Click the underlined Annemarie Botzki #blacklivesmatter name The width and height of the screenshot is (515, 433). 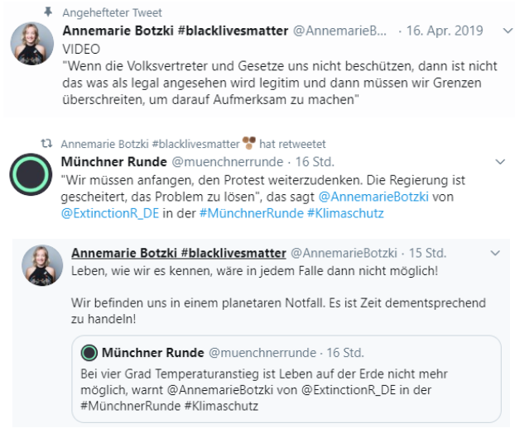click(178, 252)
